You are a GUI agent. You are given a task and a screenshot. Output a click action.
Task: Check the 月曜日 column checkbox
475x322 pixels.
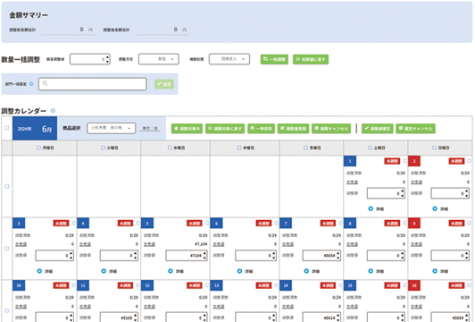point(38,148)
